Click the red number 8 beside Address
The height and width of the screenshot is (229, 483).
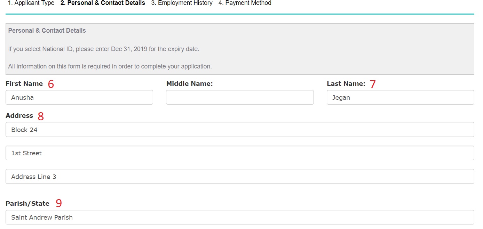pos(41,116)
